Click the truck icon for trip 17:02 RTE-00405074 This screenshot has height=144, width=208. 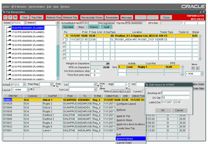(x=9, y=32)
